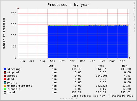This screenshot has height=101, width=137.
Task: Click uninterruptible max value 11.38
Action: tap(126, 86)
